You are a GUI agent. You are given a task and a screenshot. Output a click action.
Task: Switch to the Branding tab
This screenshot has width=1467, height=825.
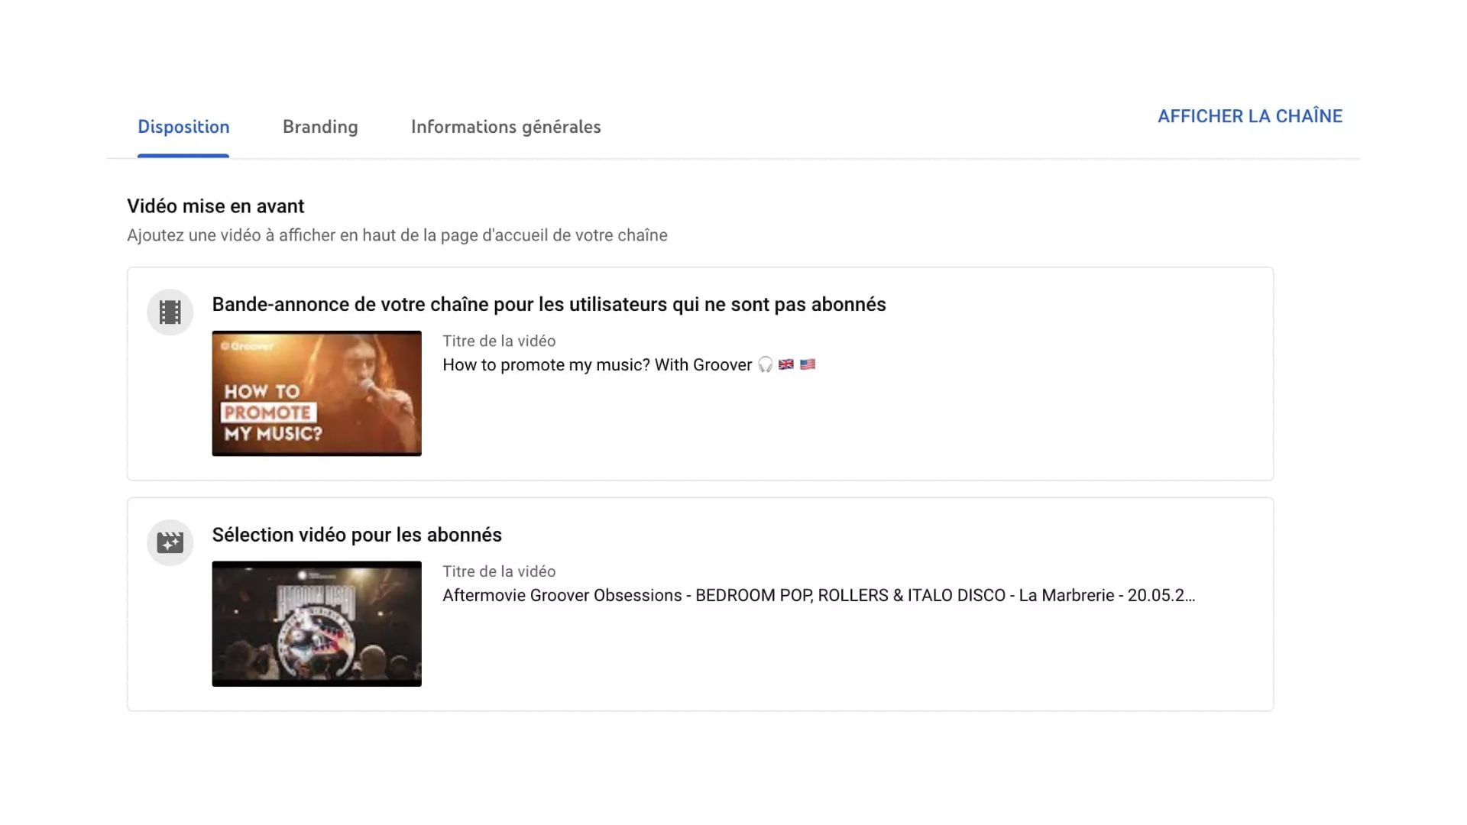click(320, 127)
